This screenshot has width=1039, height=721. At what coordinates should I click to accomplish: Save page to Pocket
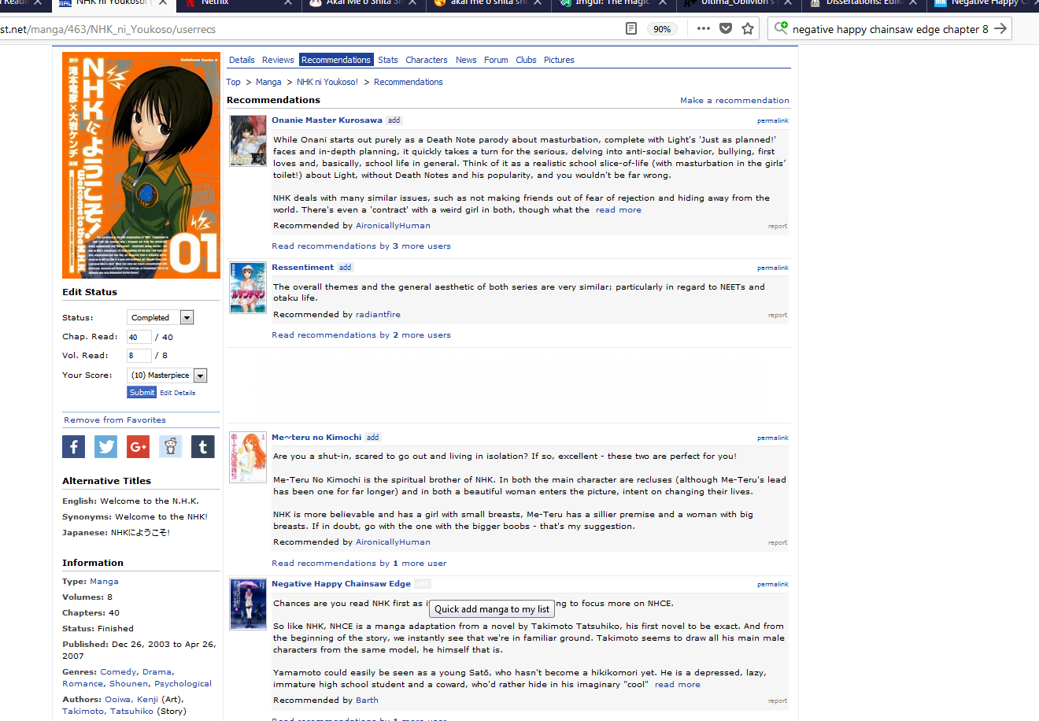[x=726, y=29]
